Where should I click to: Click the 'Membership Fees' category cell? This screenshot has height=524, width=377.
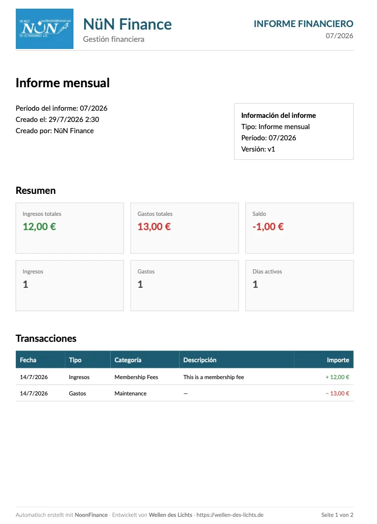tap(136, 377)
